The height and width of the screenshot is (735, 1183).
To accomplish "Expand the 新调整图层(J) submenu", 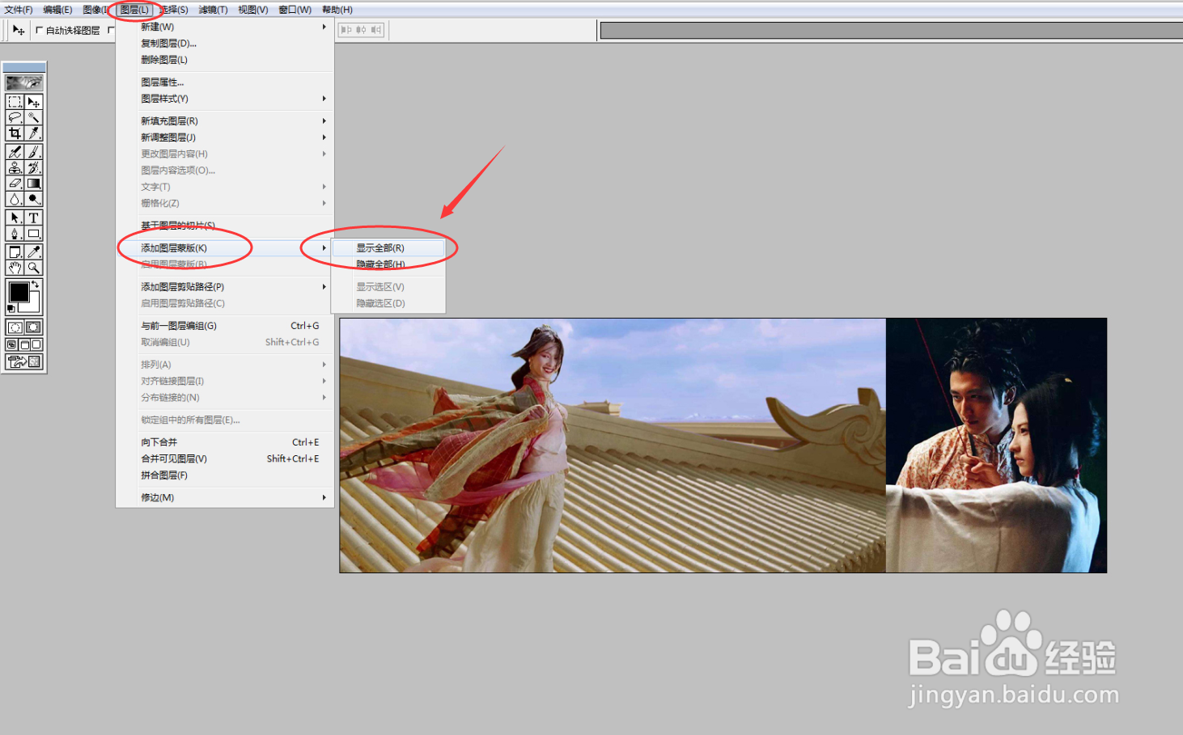I will pos(225,137).
